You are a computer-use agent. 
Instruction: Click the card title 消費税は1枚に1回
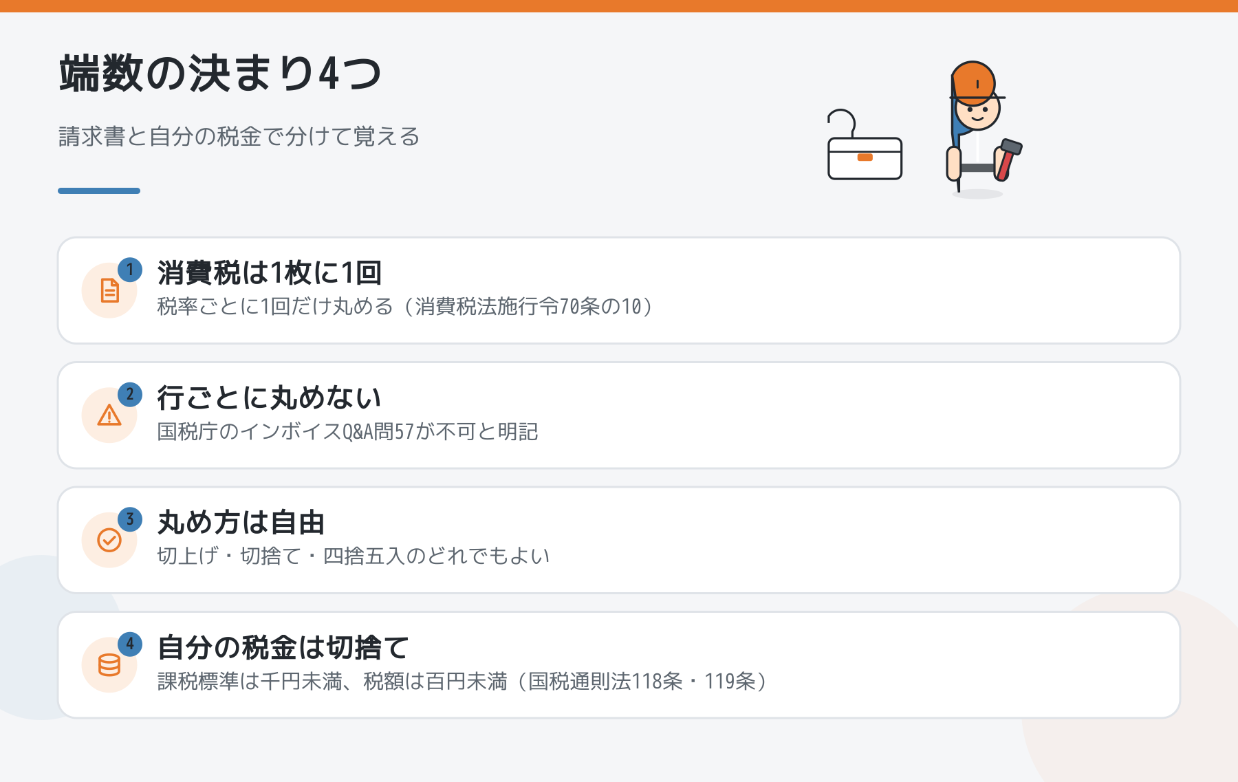(270, 273)
